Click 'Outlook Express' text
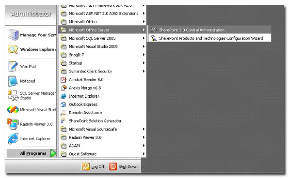The image size is (289, 178). pyautogui.click(x=83, y=104)
